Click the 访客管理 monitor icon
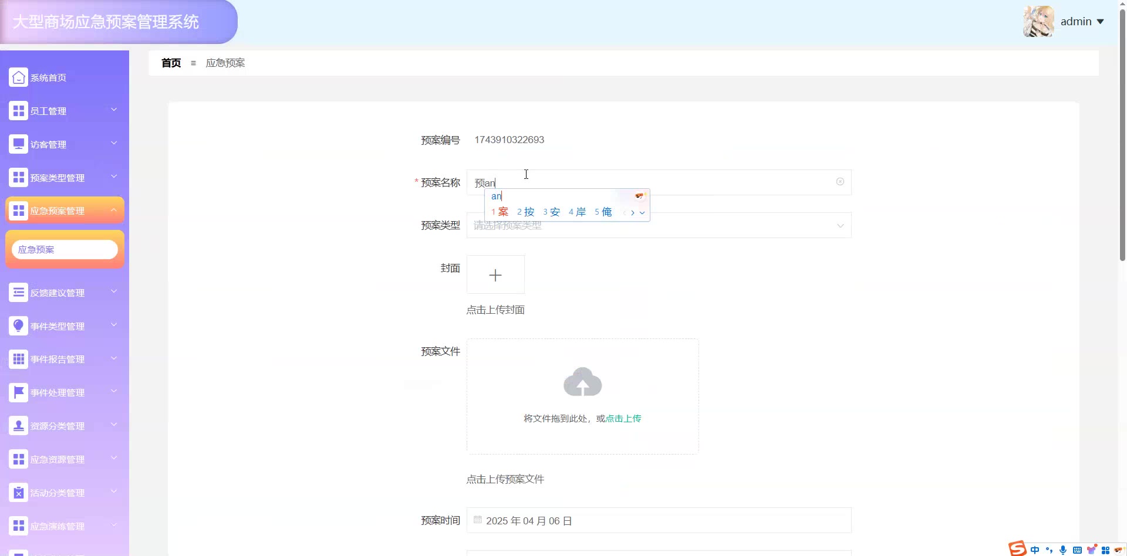The image size is (1127, 556). 18,144
